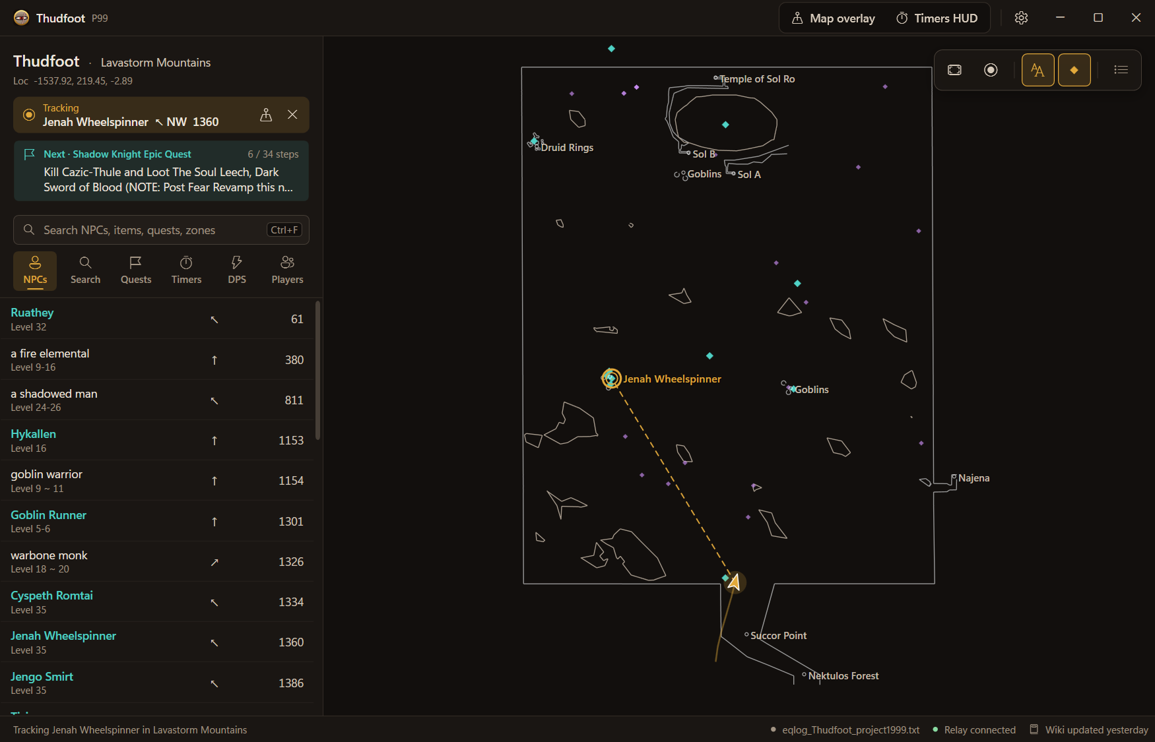Screen dimensions: 1155x742
Task: Switch to the NPCs tab
Action: click(x=35, y=270)
